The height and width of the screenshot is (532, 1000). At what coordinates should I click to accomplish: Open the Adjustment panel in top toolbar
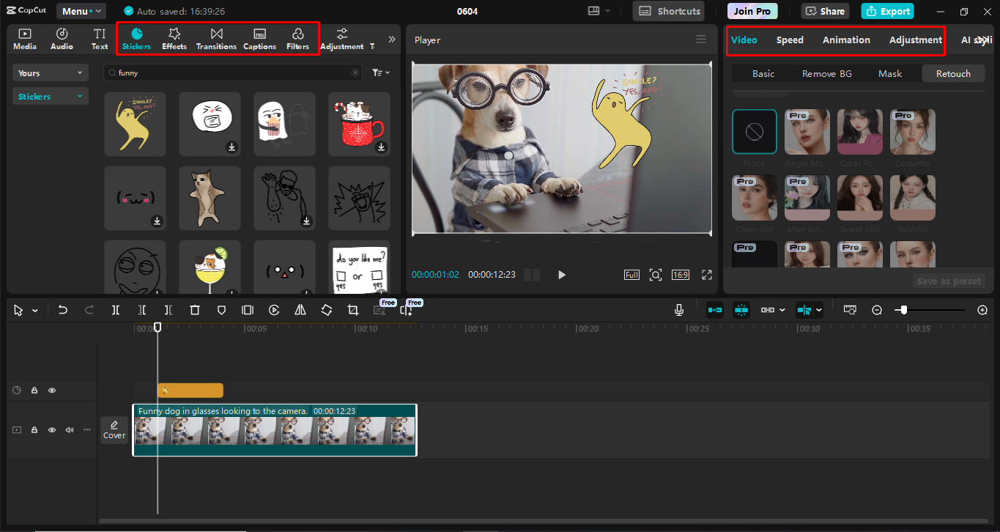pos(341,39)
